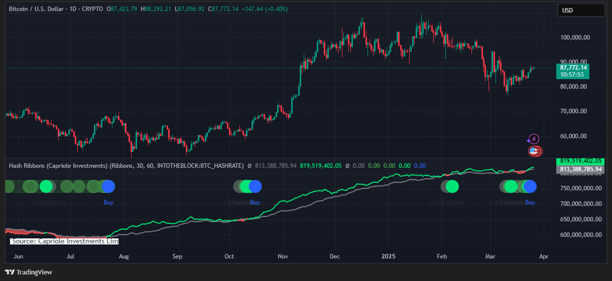Viewport: 612px width, 281px height.
Task: Open the purple lightning bolt event icon
Action: (x=534, y=139)
